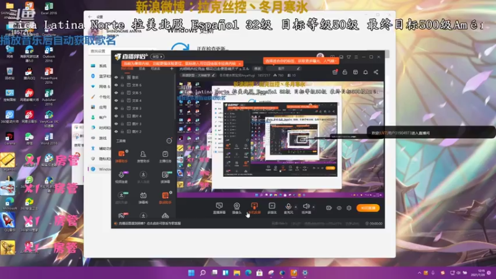The height and width of the screenshot is (279, 496).
Task: Add a 多媒体 media source
Action: coord(272,208)
